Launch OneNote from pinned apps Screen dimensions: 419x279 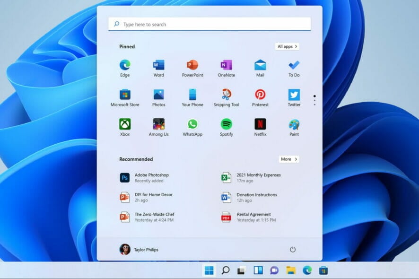click(x=226, y=66)
